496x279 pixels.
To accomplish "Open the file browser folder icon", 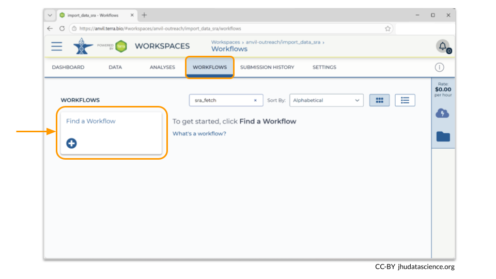I will click(443, 136).
